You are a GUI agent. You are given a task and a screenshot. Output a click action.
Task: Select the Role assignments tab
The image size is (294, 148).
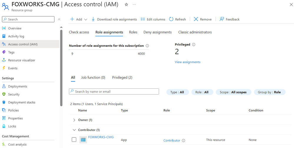tap(109, 32)
